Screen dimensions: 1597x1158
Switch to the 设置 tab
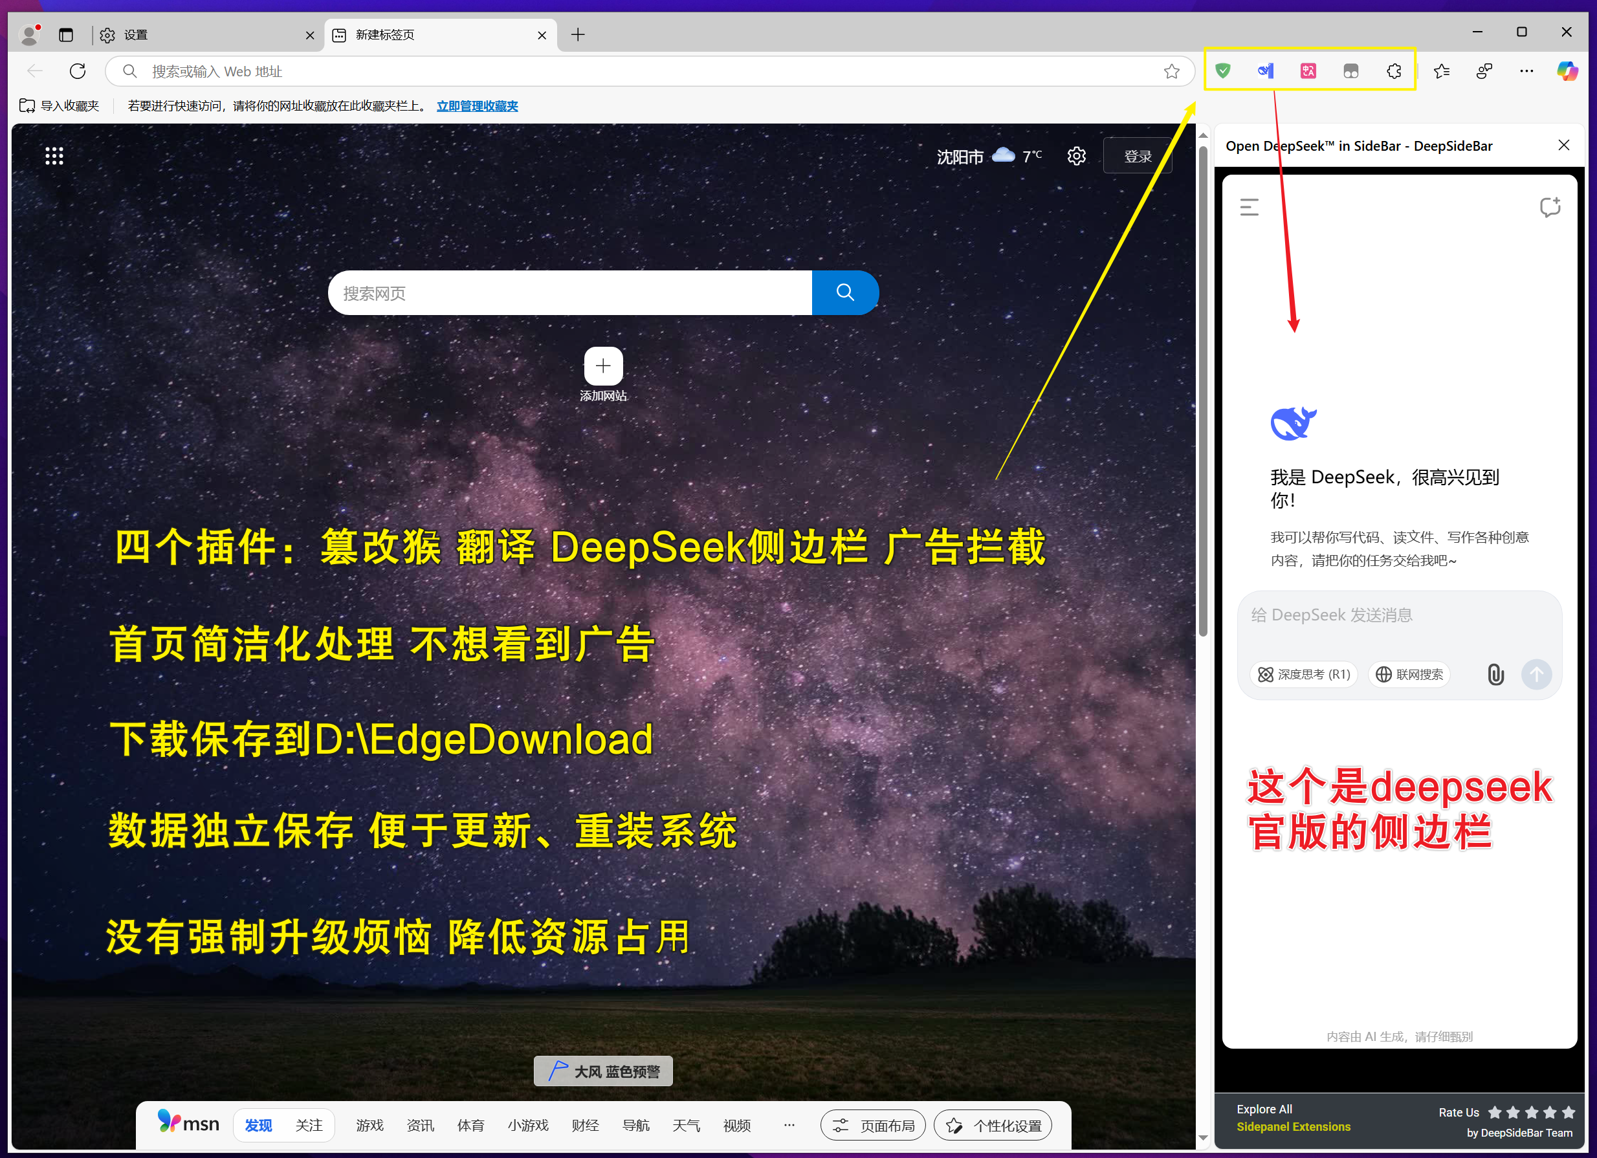point(135,34)
